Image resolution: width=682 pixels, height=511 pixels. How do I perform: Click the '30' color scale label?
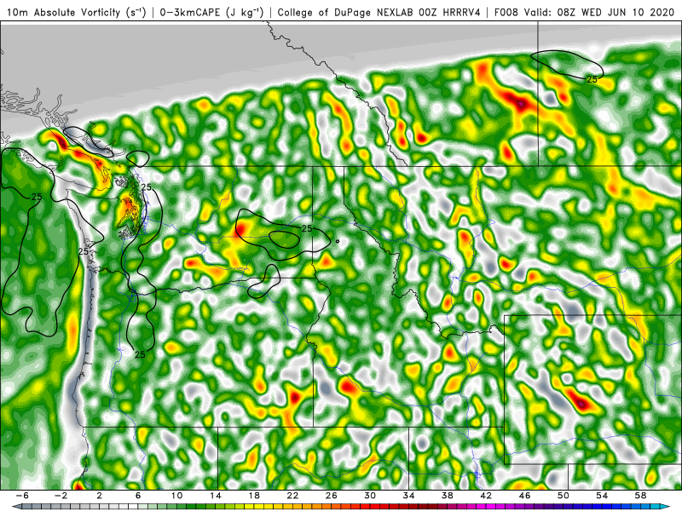(370, 496)
